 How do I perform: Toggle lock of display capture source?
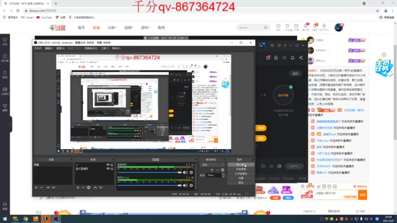[x=112, y=168]
